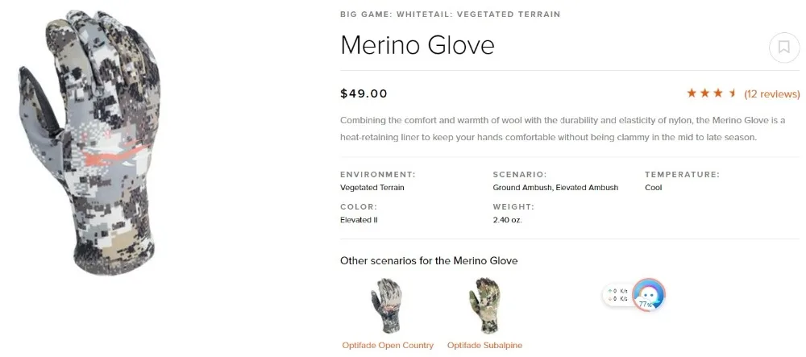
Task: Click the product description paragraph
Action: tap(563, 129)
